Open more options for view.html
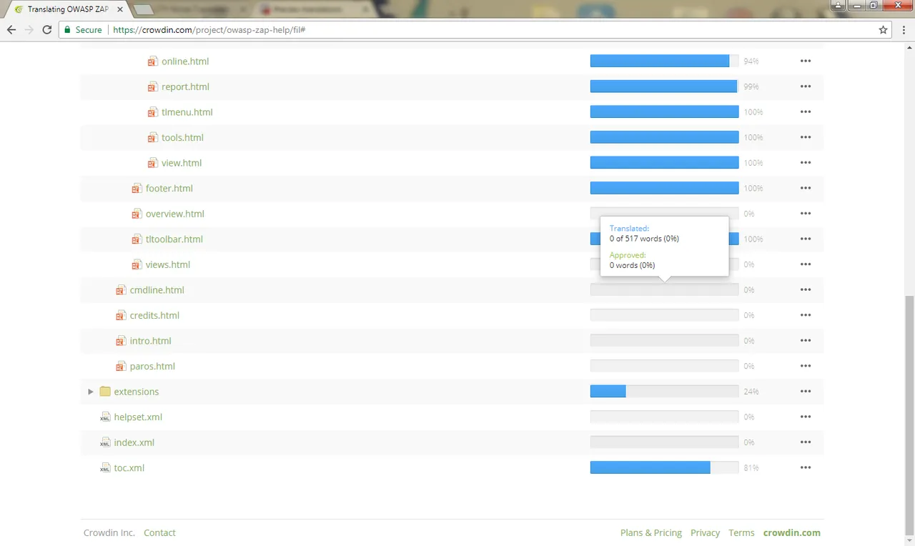The image size is (915, 546). click(806, 163)
